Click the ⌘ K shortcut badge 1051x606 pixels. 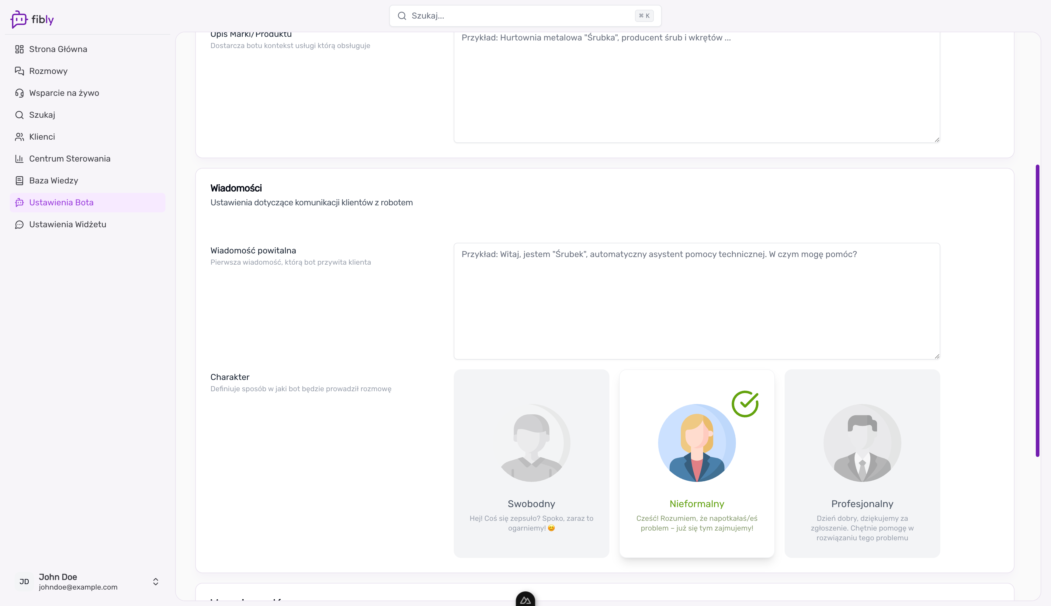644,16
